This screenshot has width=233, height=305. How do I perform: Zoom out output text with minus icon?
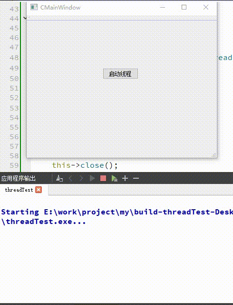[x=136, y=178]
